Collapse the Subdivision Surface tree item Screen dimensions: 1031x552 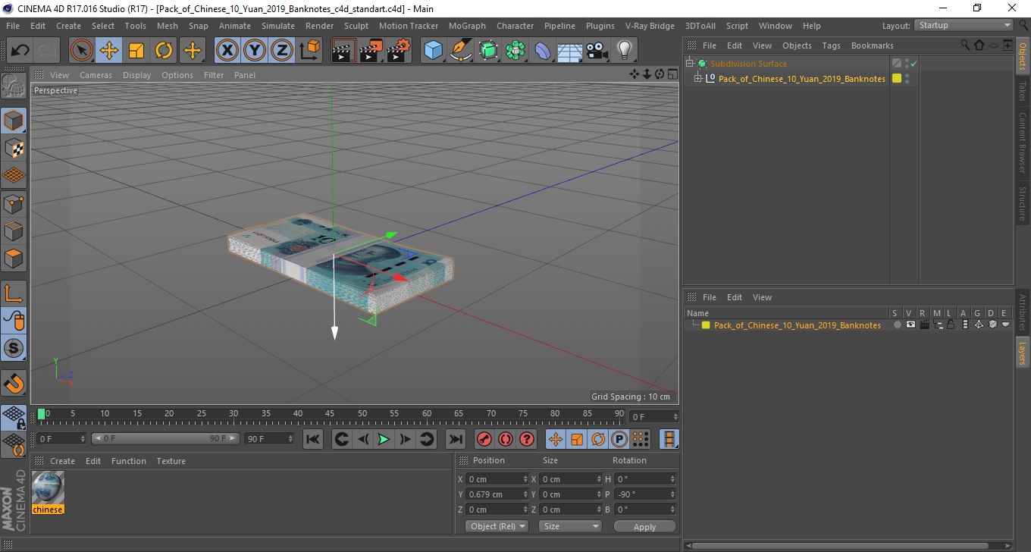click(x=690, y=64)
